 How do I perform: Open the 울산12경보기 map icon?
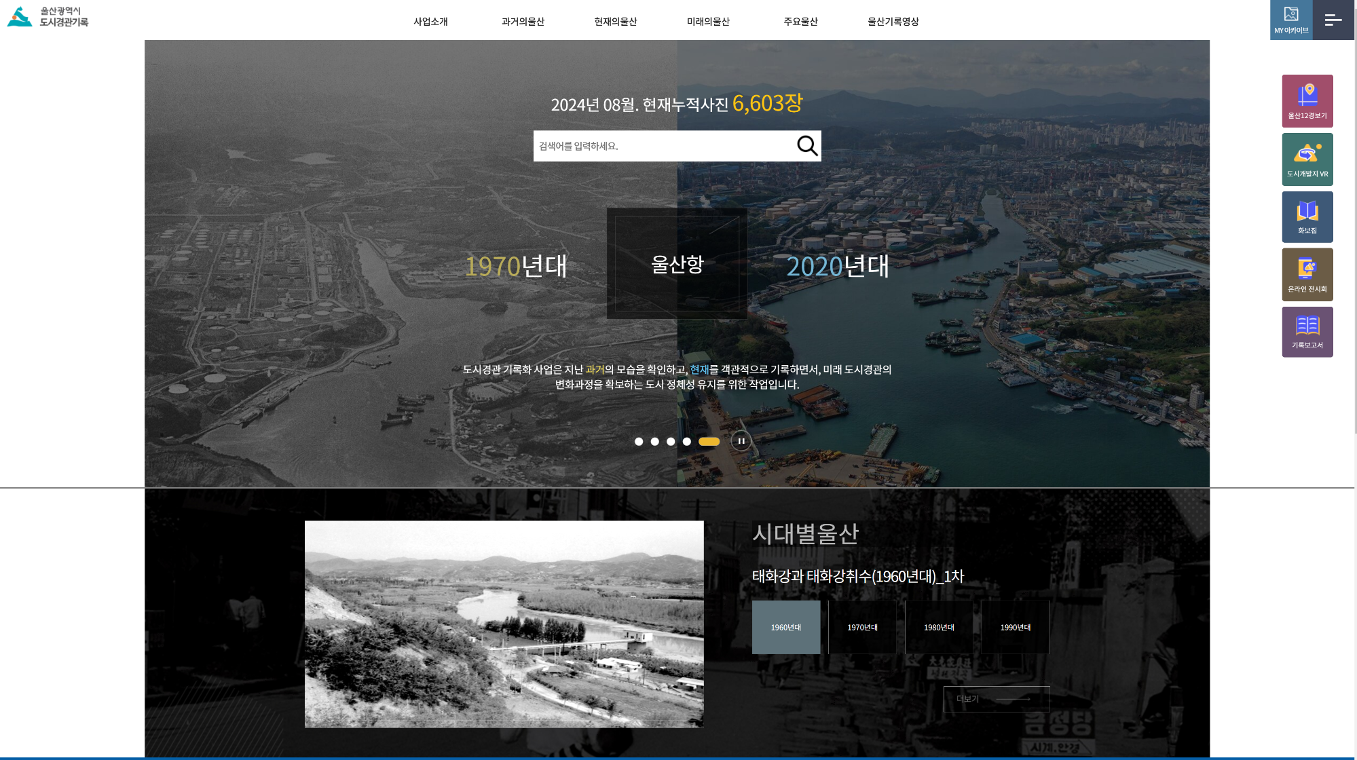point(1307,100)
